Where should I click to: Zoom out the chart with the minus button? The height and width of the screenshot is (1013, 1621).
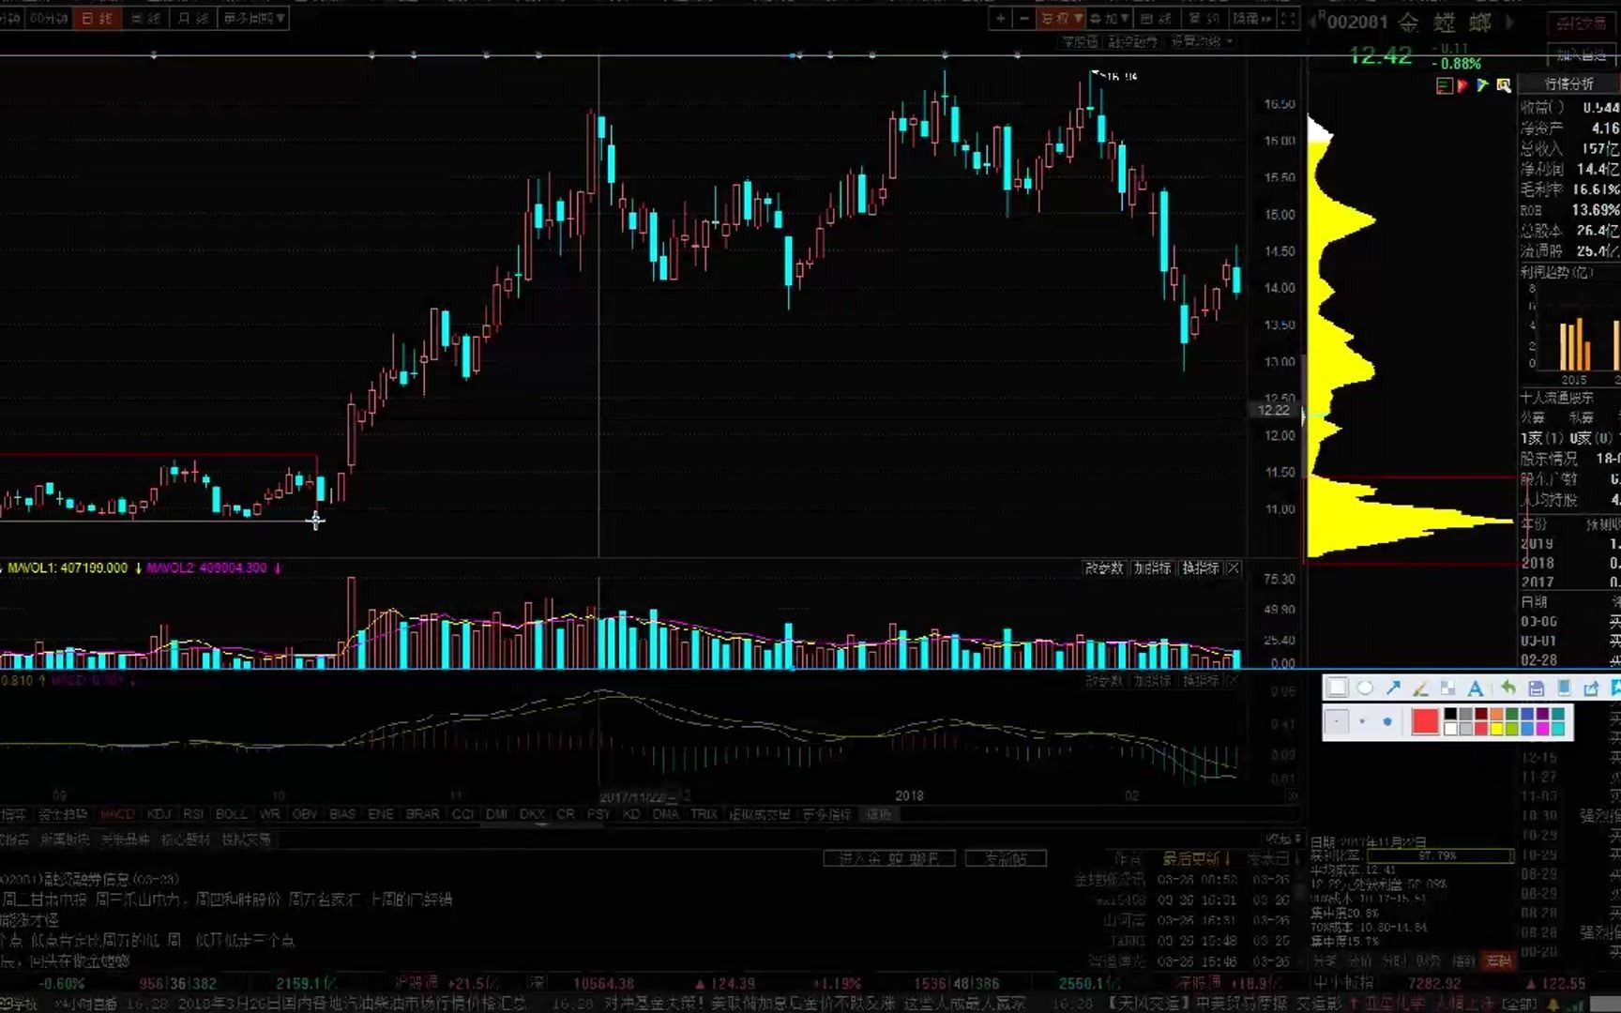point(1023,18)
